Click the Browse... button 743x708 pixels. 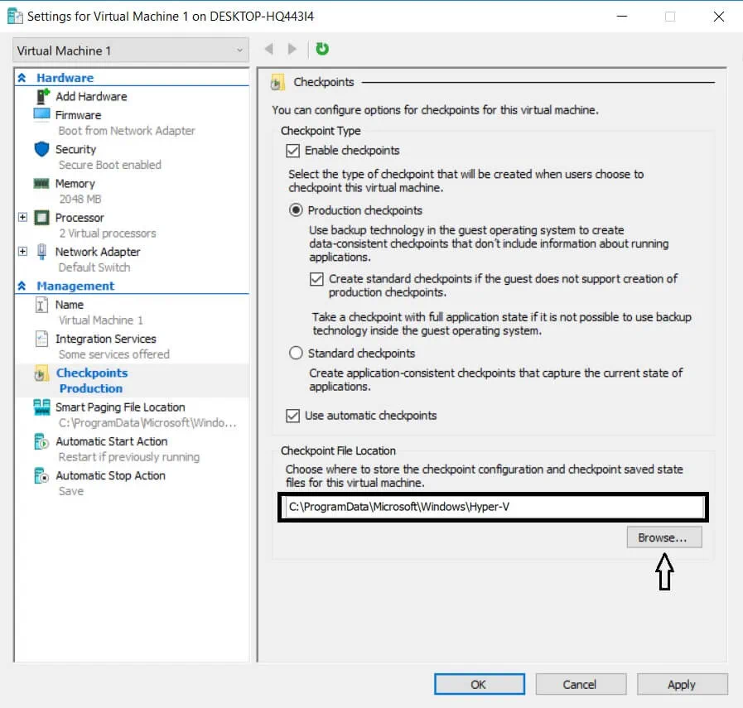tap(663, 537)
